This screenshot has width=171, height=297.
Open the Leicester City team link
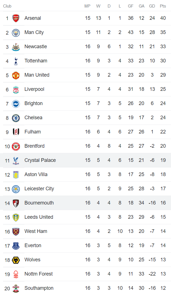click(x=39, y=189)
